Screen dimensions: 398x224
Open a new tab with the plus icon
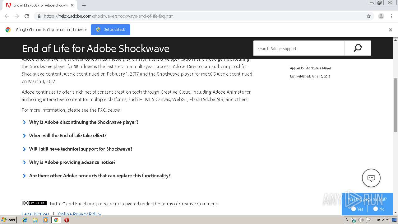pos(84,5)
